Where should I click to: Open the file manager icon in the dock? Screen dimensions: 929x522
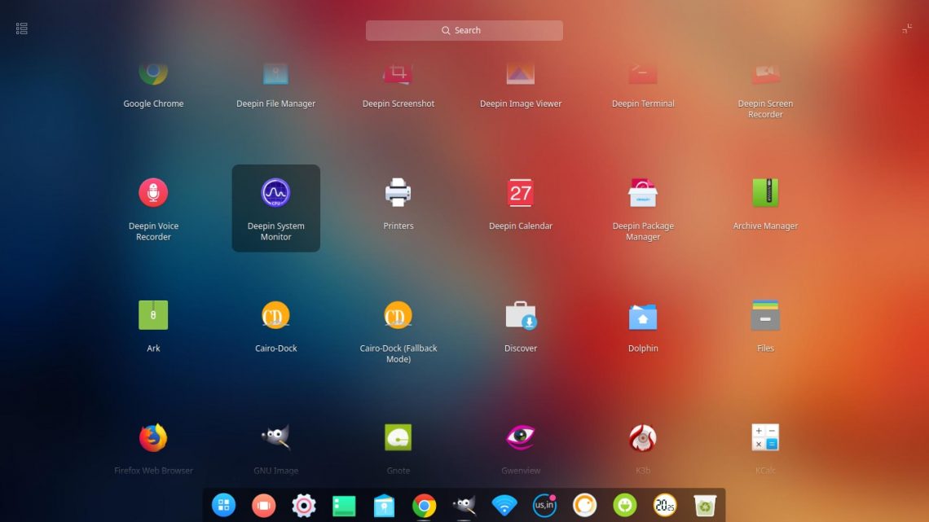tap(384, 506)
